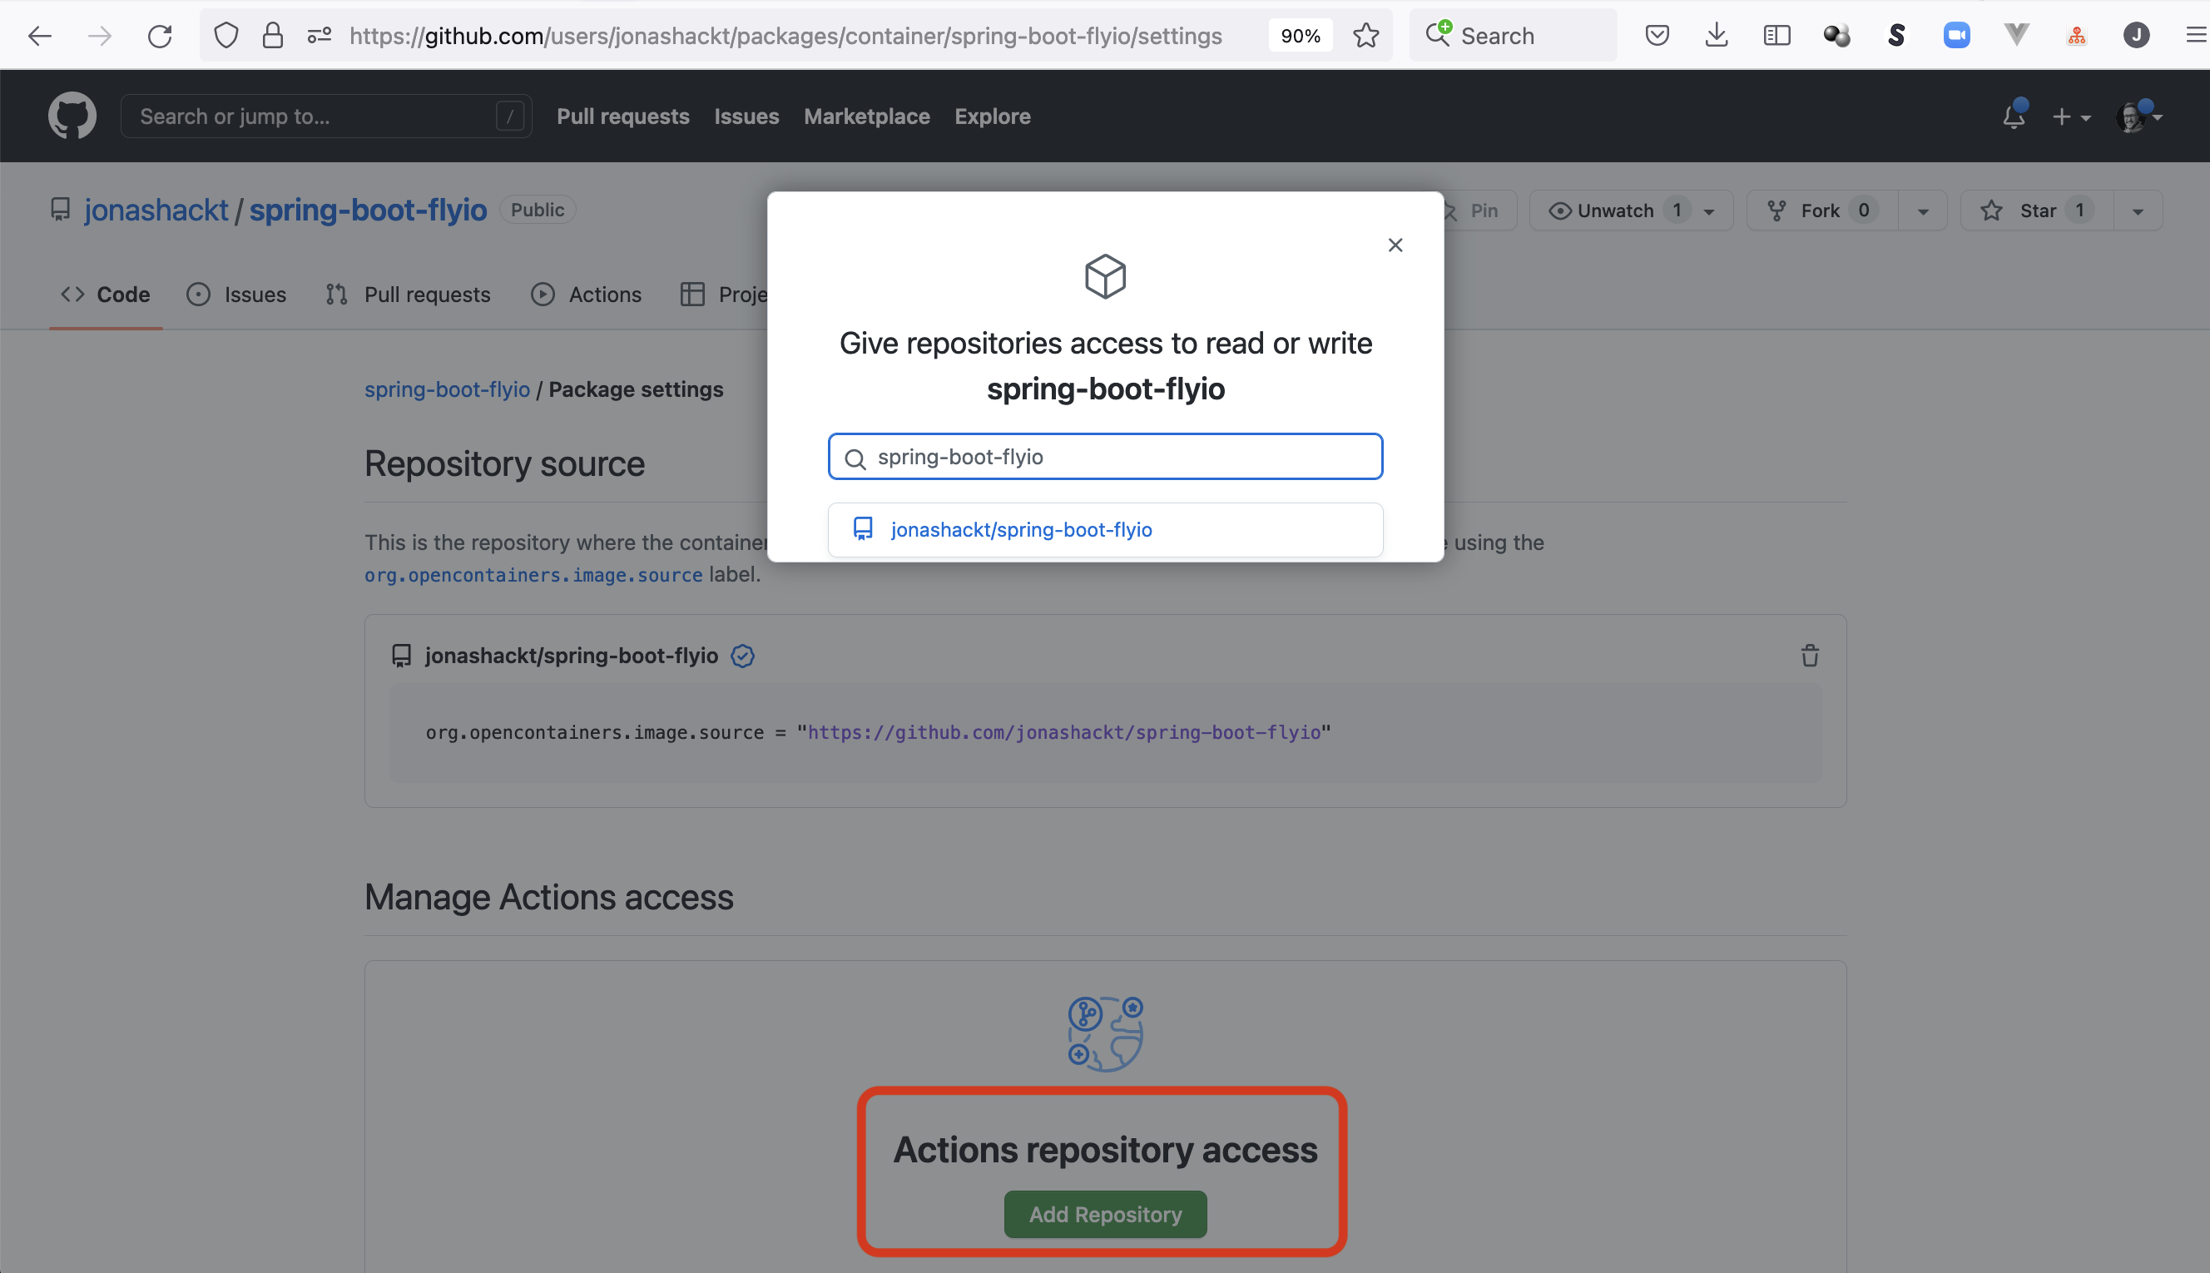
Task: Click the Save to Pocket icon
Action: click(x=1657, y=36)
